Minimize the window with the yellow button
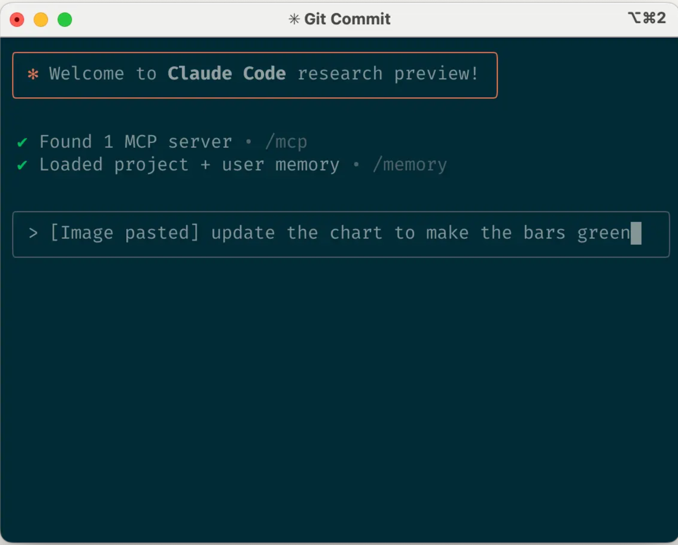 coord(41,20)
